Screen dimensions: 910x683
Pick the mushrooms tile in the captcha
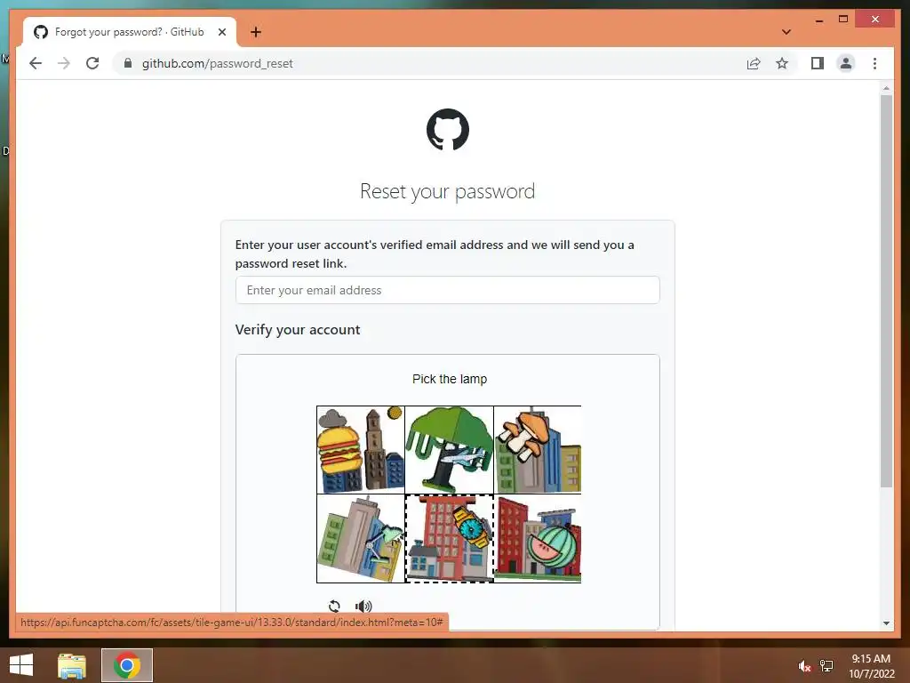pyautogui.click(x=538, y=450)
